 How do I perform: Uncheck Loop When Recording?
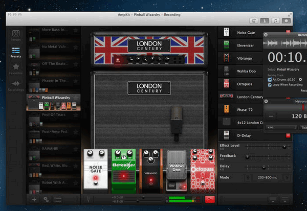tap(270, 85)
